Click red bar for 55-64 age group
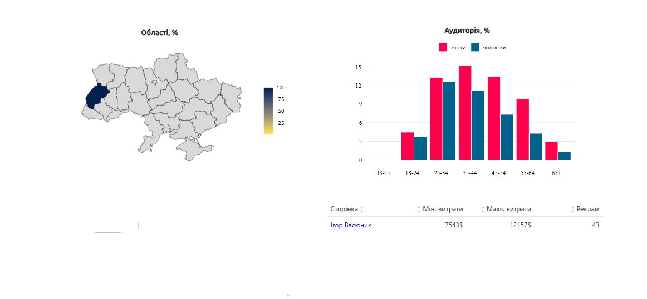The width and height of the screenshot is (647, 299). click(522, 129)
